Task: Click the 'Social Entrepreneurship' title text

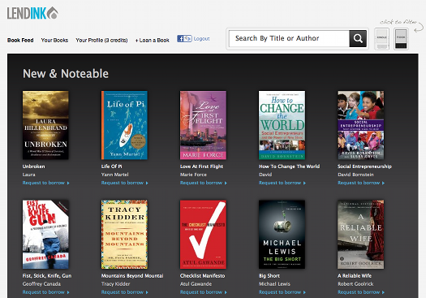Action: 364,166
